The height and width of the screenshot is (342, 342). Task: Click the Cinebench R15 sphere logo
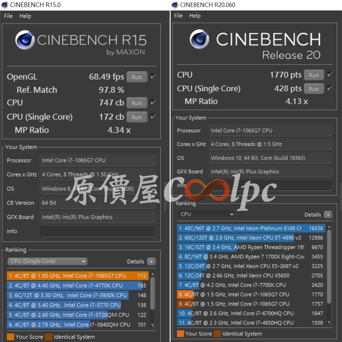[25, 40]
